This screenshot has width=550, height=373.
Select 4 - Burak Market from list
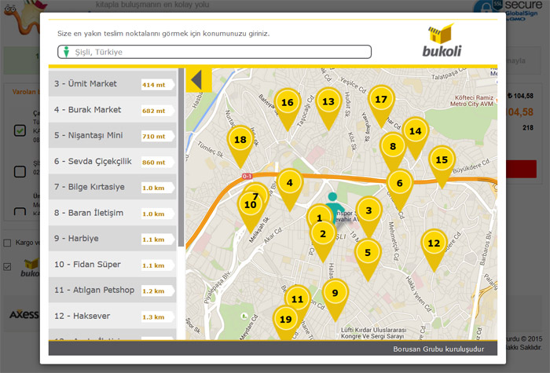point(112,110)
